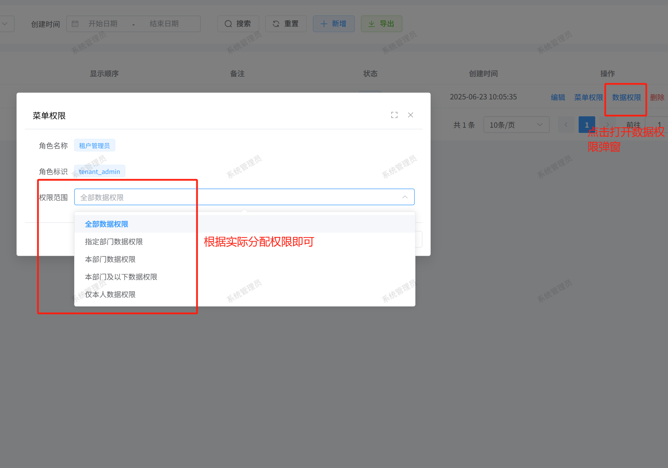
Task: Click the calendar icon in date range
Action: [x=75, y=24]
